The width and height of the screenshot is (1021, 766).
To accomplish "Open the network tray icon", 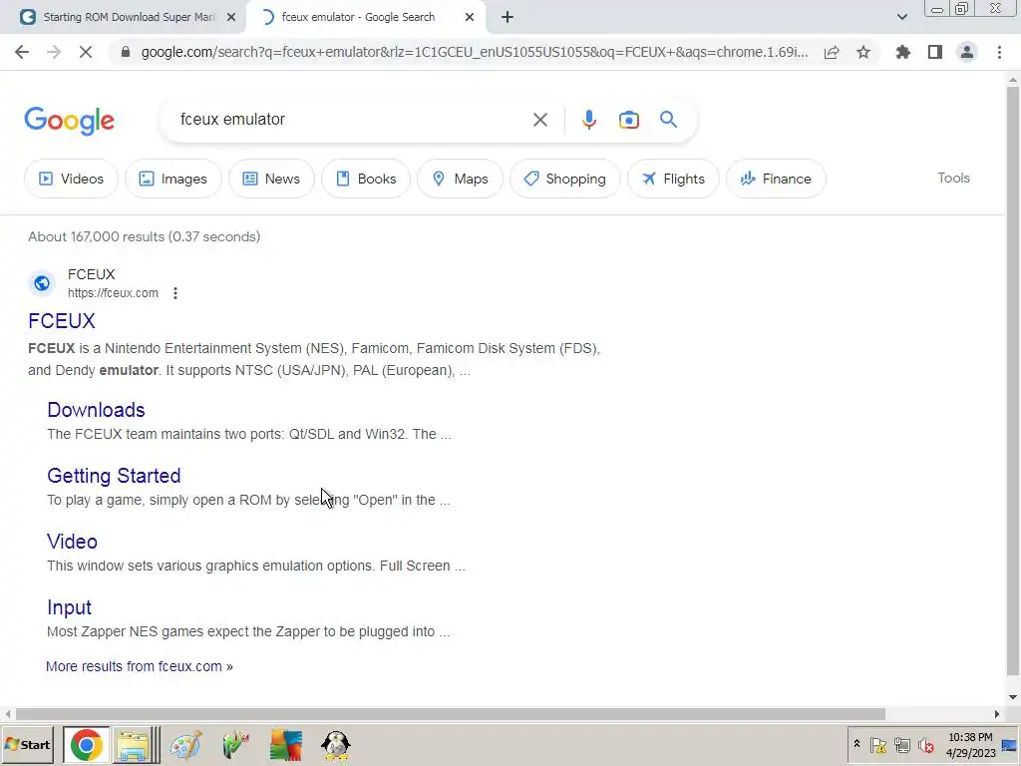I will [901, 744].
